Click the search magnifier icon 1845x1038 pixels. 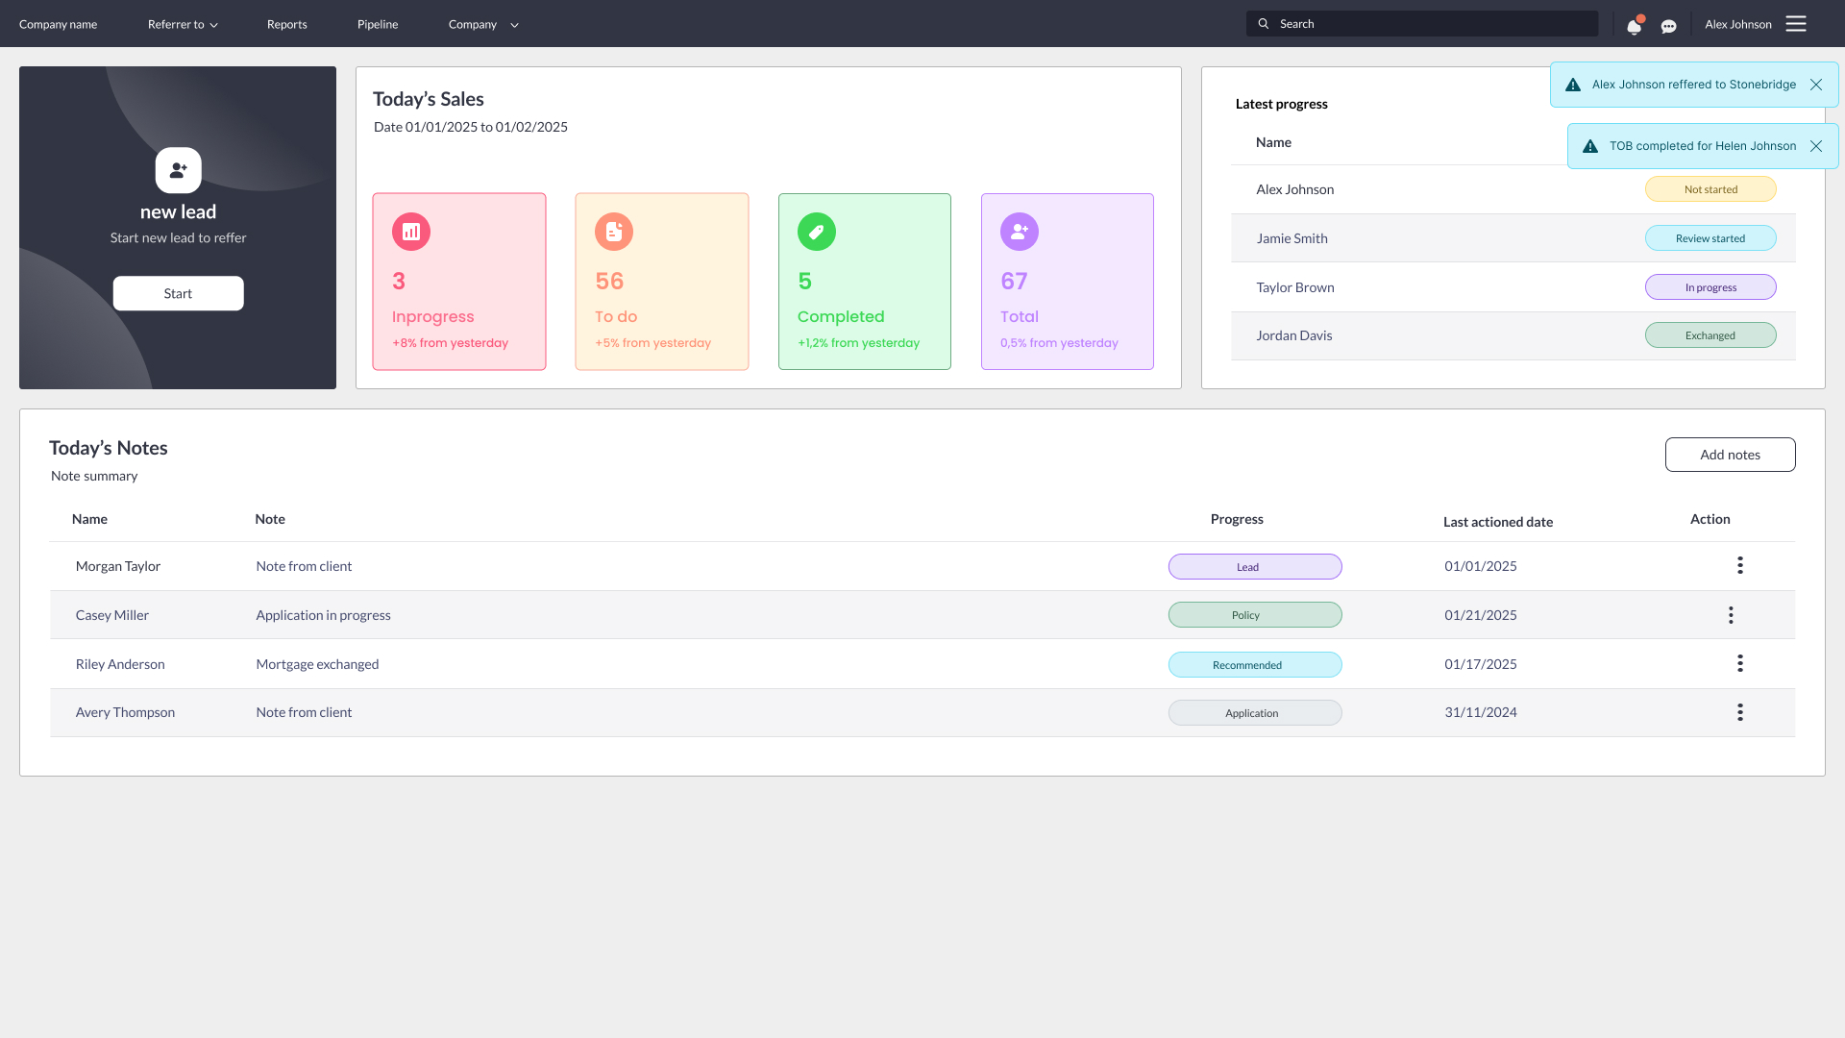[x=1264, y=23]
